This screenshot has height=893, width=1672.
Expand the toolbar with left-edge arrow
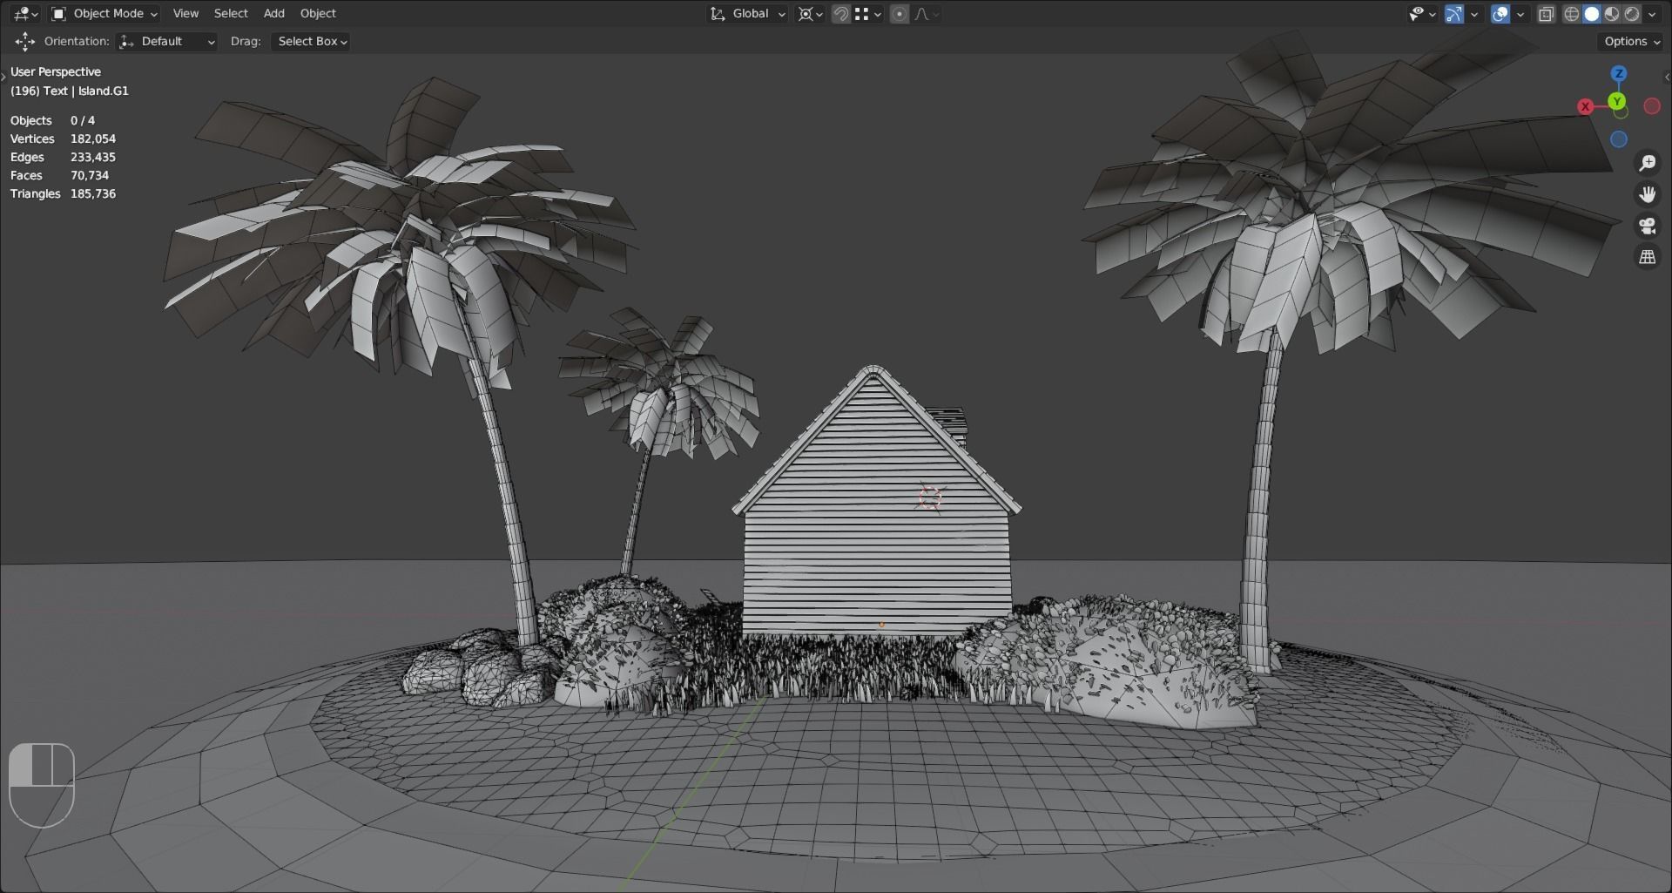(x=3, y=78)
